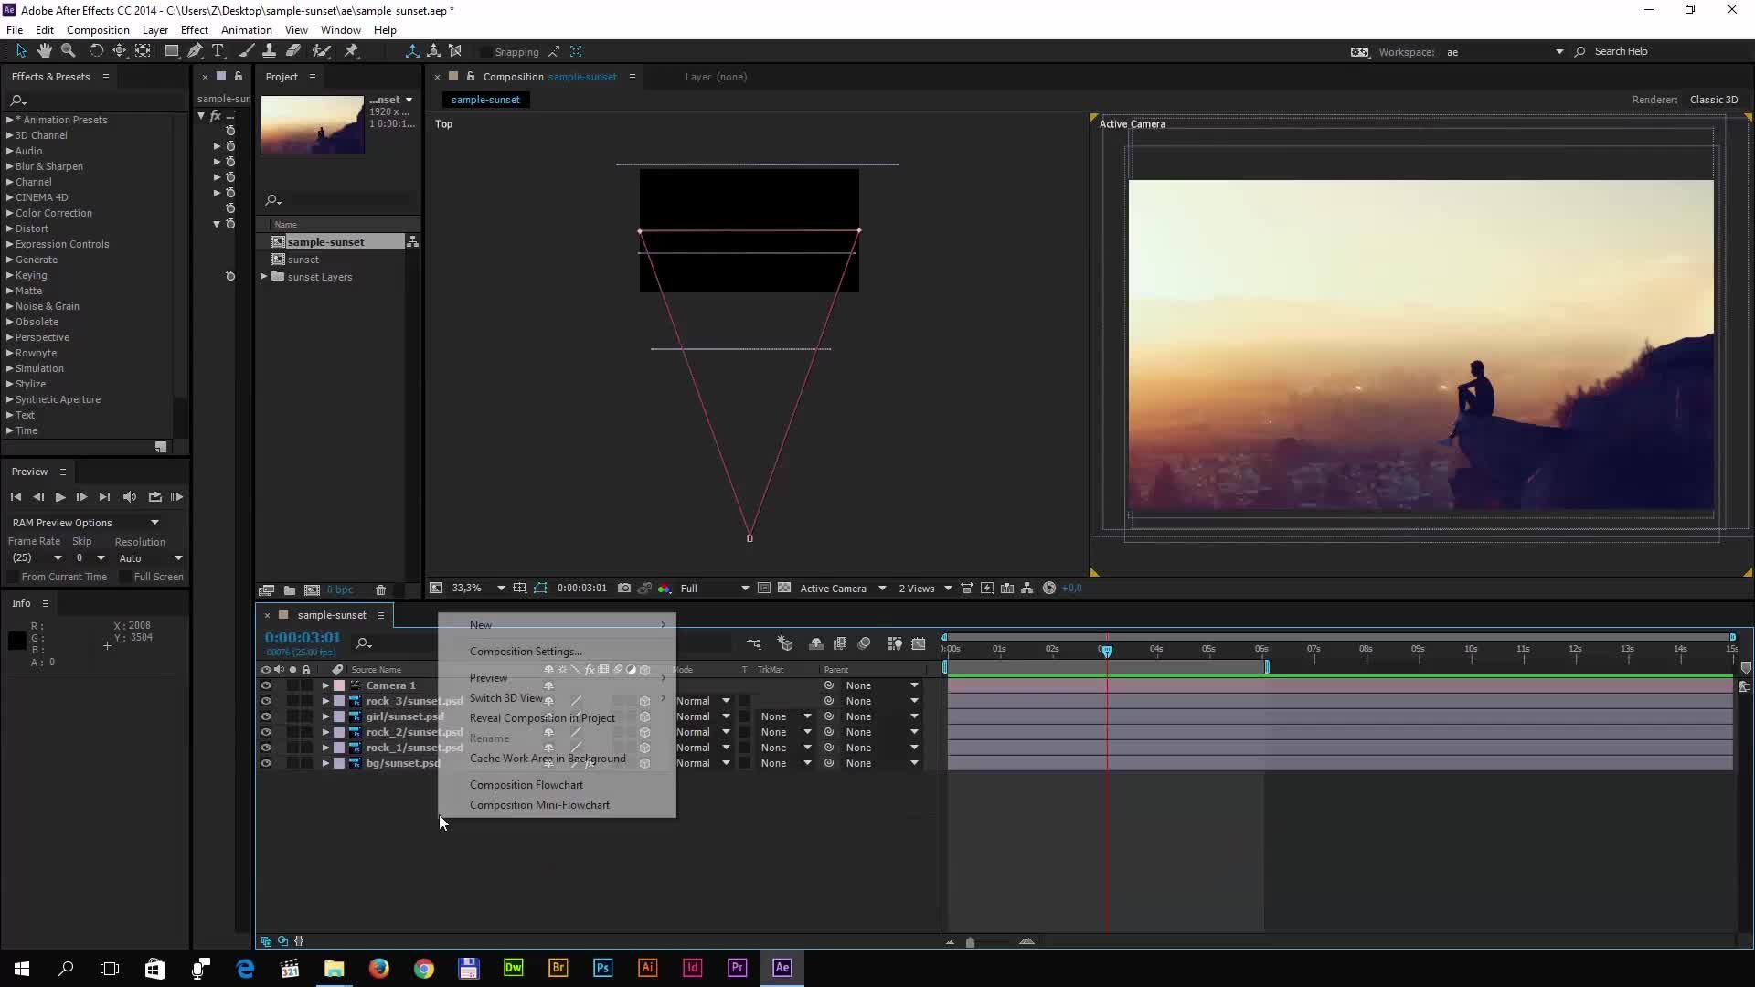Viewport: 1755px width, 987px height.
Task: Select the Puppet Pin tool
Action: point(351,51)
